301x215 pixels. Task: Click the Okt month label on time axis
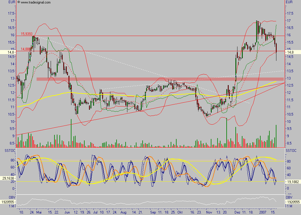(x=180, y=212)
